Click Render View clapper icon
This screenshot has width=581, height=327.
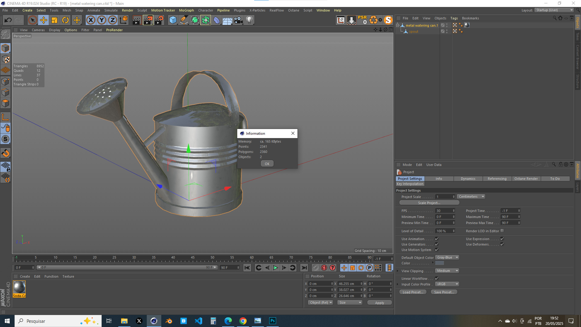click(137, 20)
